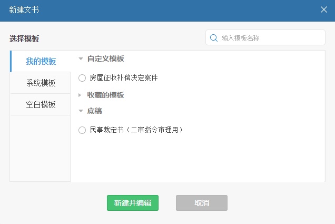This screenshot has height=224, width=335.
Task: Pick the 民事裁定书（二审指令审理用）label text
Action: 137,130
